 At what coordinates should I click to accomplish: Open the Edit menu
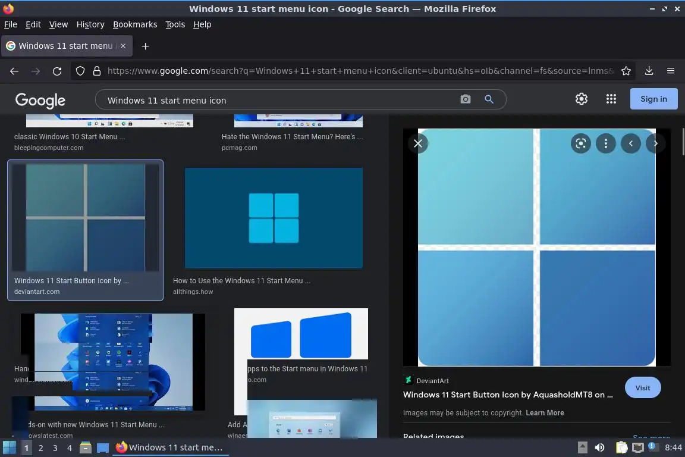[33, 24]
